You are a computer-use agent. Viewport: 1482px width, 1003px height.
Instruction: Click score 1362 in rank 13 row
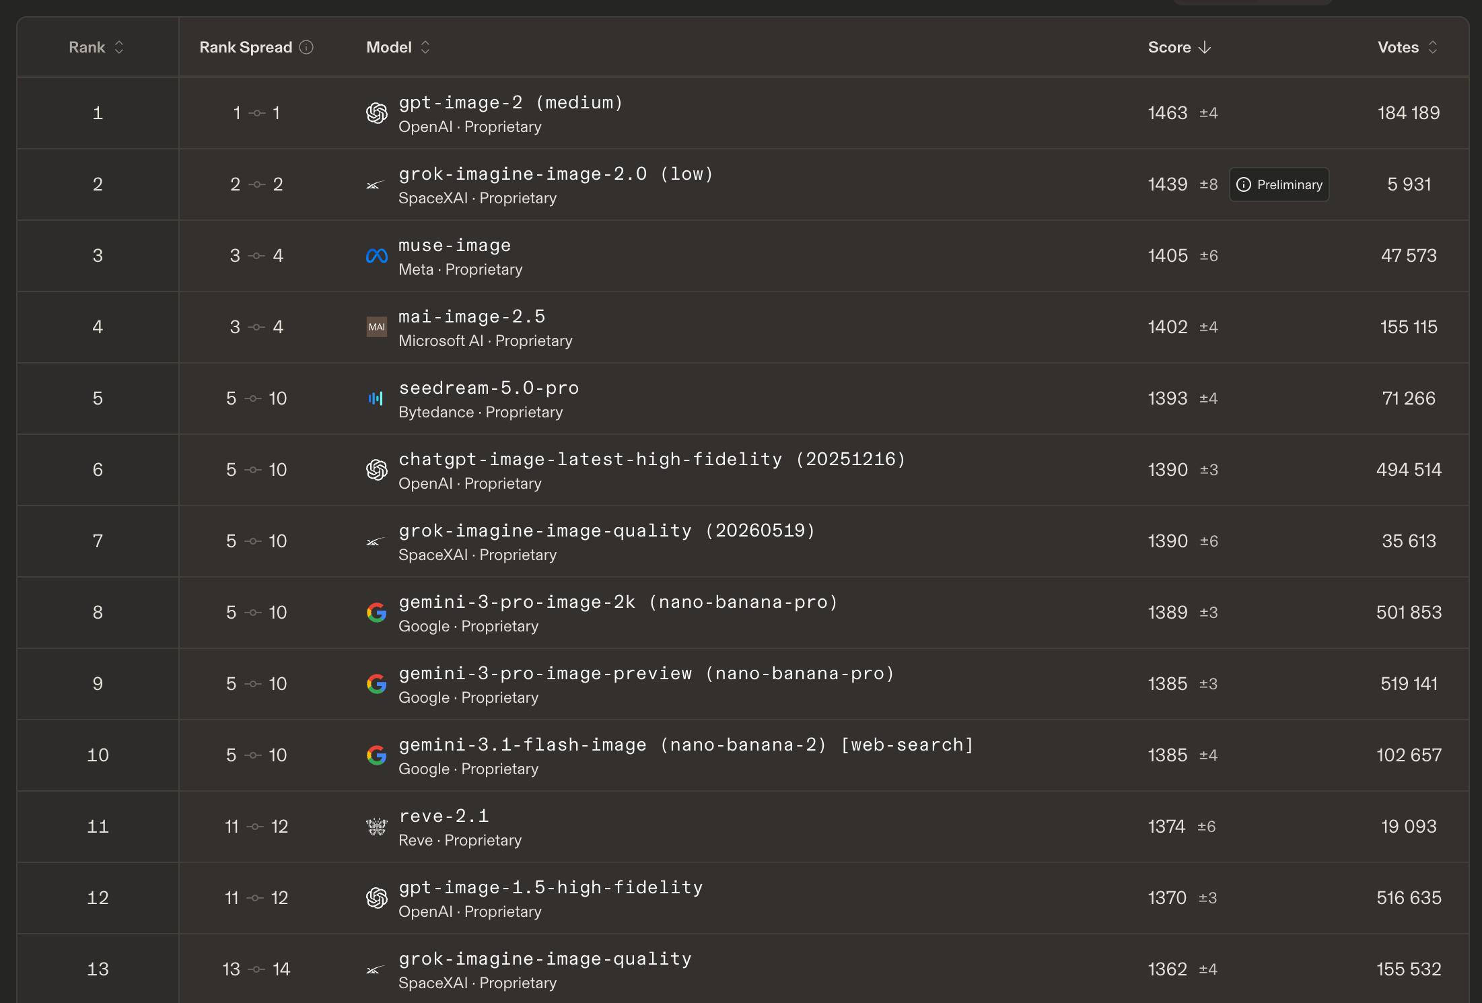pos(1167,969)
